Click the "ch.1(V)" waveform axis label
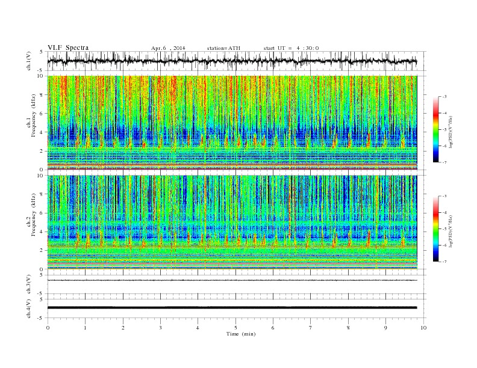This screenshot has height=368, width=477. (29, 61)
